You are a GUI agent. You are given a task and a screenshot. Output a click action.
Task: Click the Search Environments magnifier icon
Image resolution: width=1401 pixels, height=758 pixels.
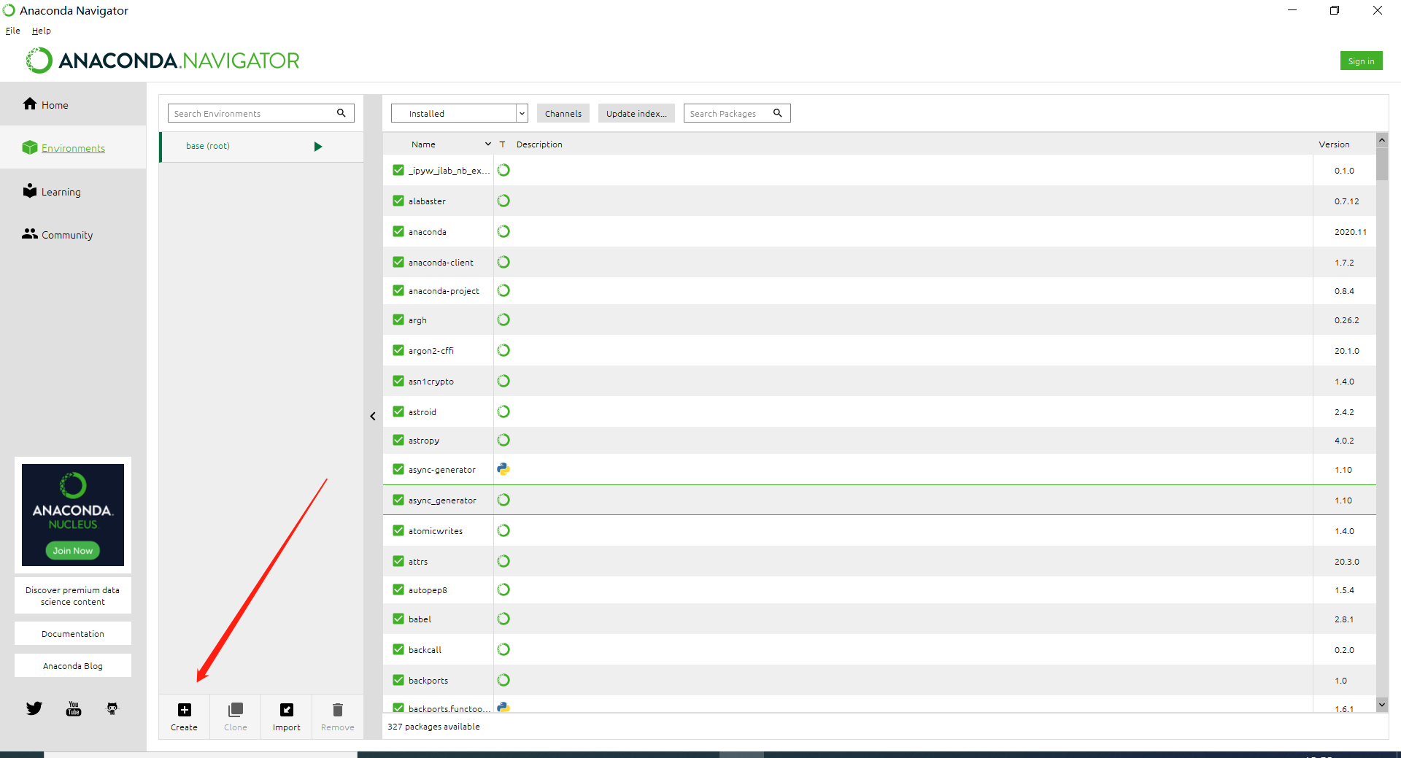(x=341, y=113)
